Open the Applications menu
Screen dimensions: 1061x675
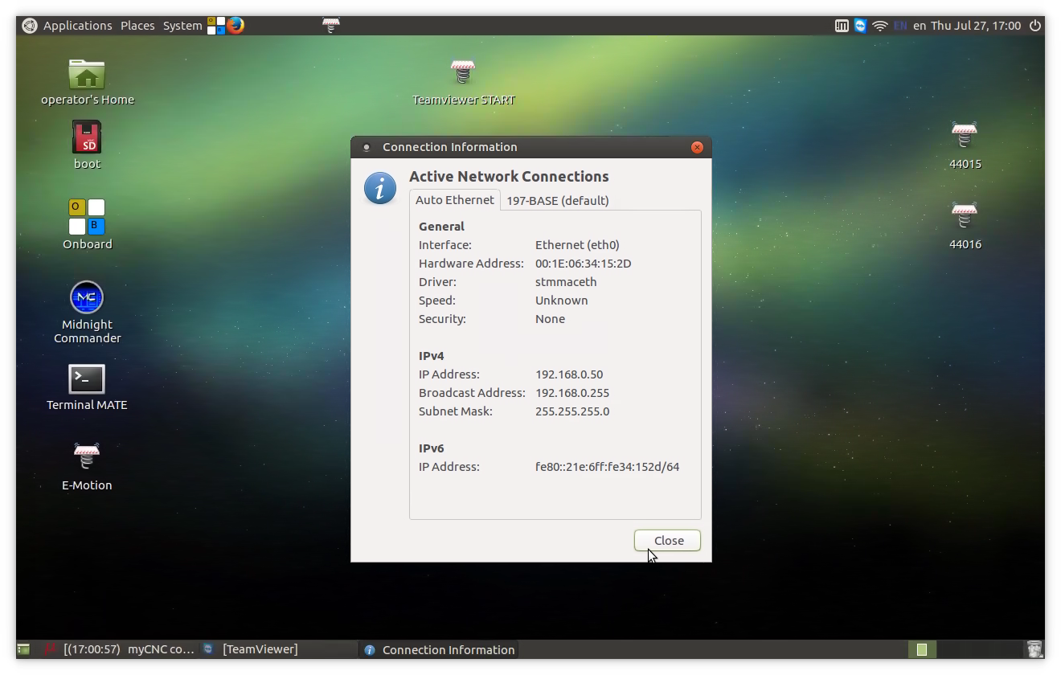[x=77, y=26]
